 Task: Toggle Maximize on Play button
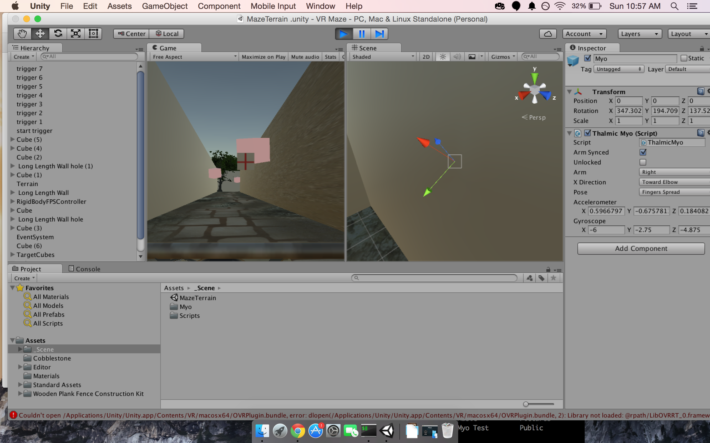(263, 57)
